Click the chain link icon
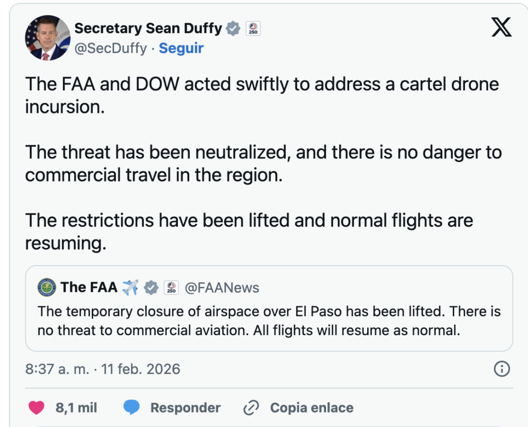 pyautogui.click(x=251, y=408)
